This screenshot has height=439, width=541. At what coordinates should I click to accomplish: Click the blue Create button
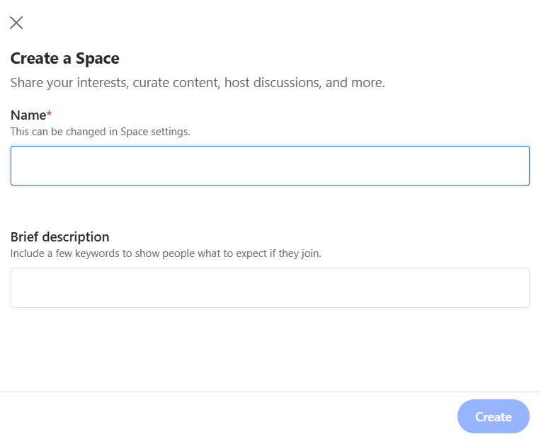494,416
